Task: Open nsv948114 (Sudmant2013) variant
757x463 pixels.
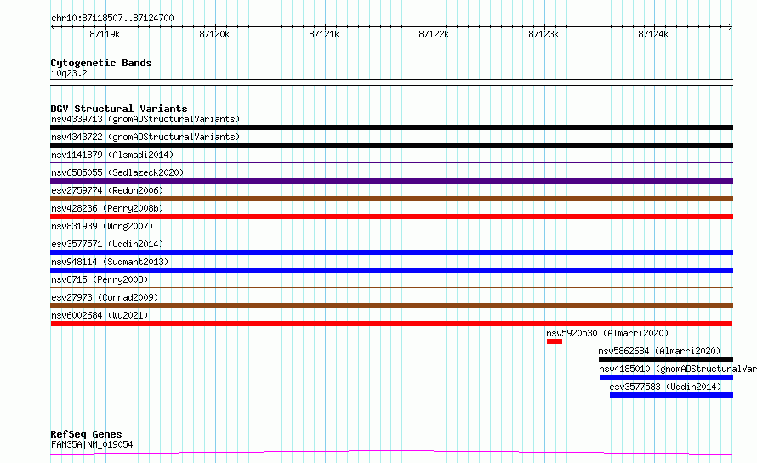Action: 110,262
